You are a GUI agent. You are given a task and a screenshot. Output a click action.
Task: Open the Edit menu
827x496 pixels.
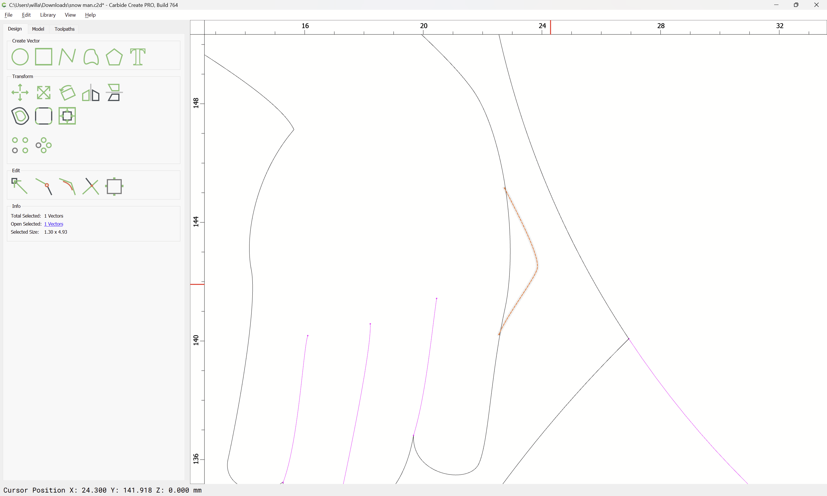click(x=26, y=15)
